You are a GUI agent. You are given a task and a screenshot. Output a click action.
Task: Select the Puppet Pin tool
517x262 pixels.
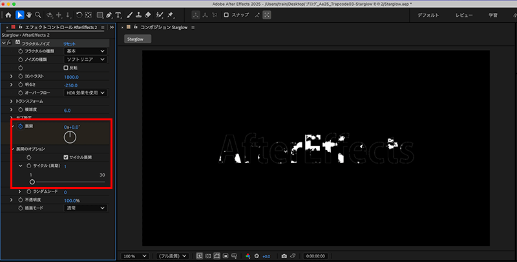coord(171,15)
